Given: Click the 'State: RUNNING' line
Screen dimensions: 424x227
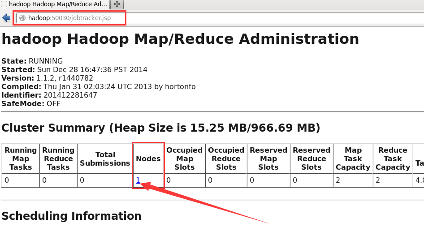Looking at the screenshot, I should pos(32,61).
